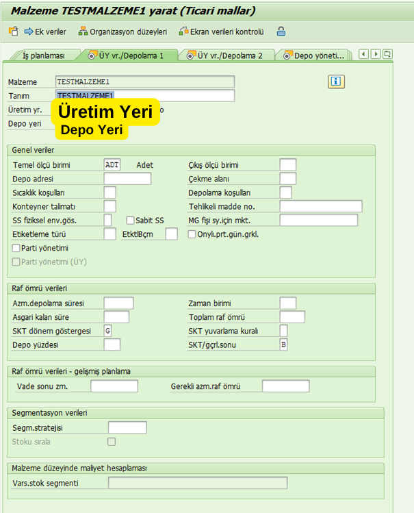Click the blue information icon
The image size is (414, 513).
tap(335, 82)
